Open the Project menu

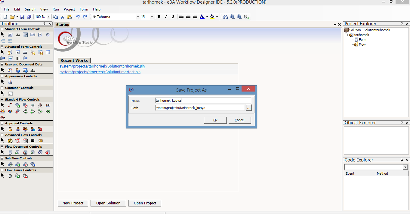69,9
